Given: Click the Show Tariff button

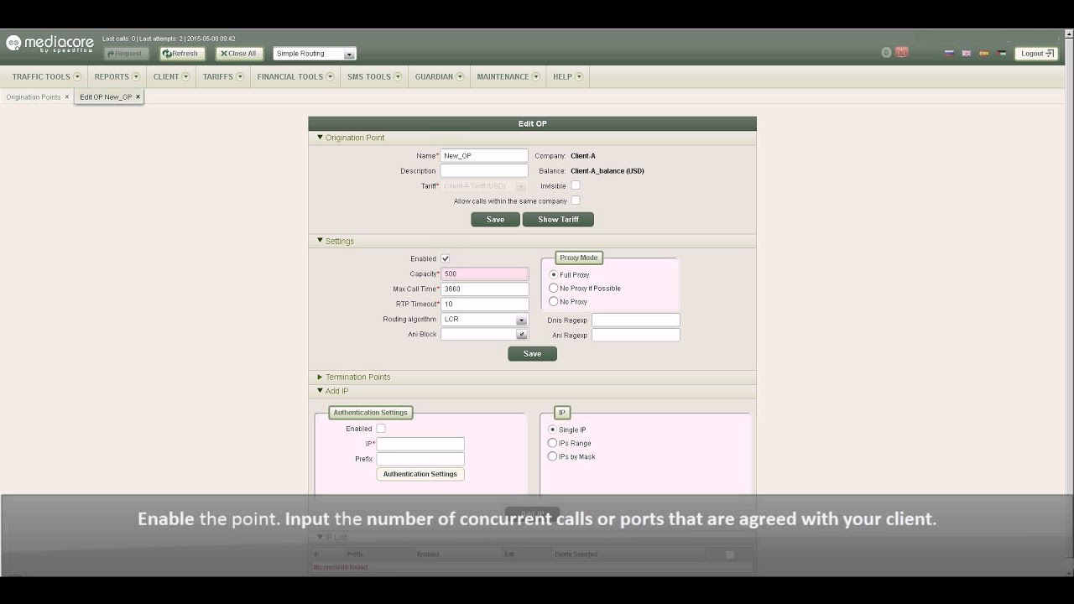Looking at the screenshot, I should coord(558,219).
